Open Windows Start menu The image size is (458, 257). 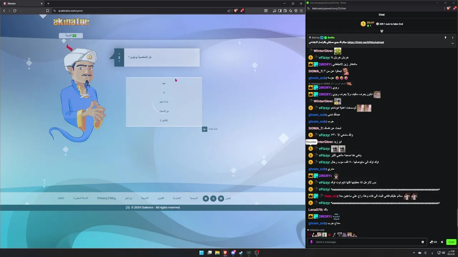(x=201, y=253)
